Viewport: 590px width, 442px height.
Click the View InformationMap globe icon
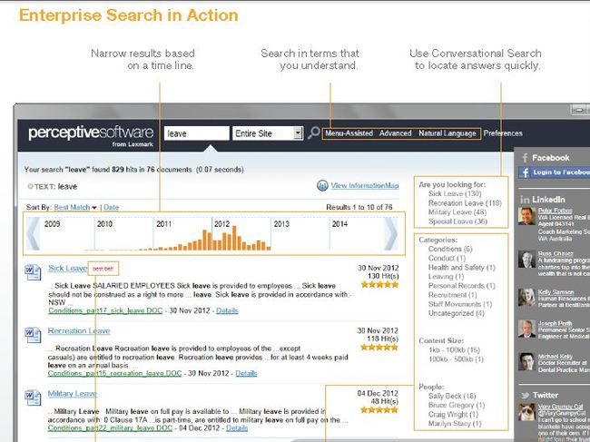click(322, 186)
